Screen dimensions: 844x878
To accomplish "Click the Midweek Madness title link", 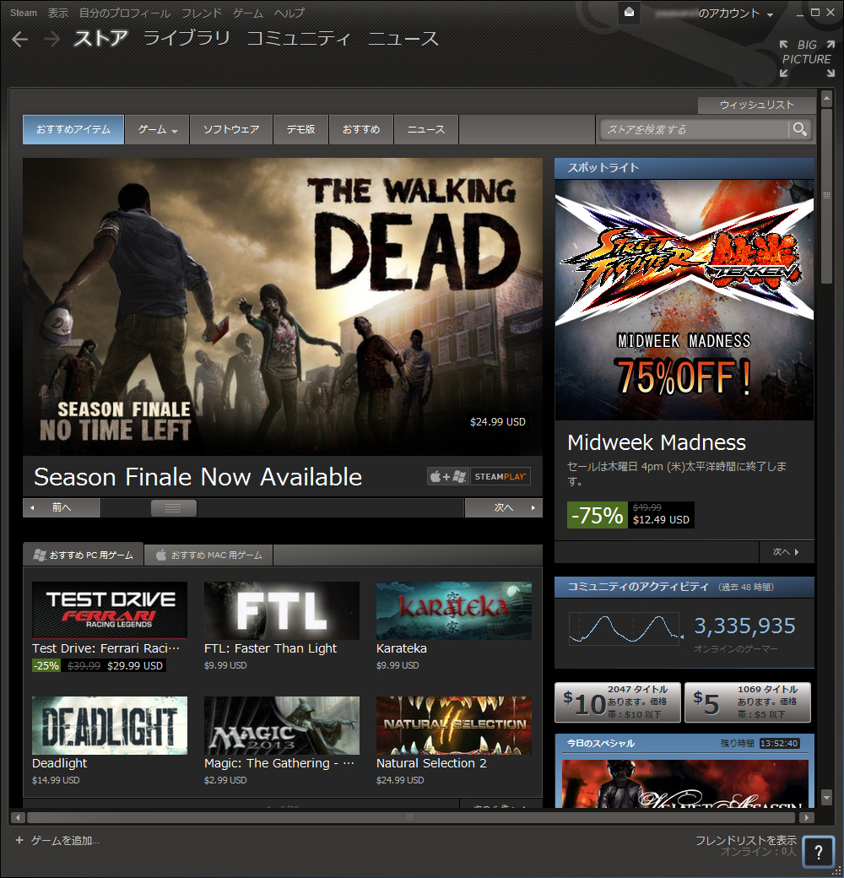I will (657, 442).
